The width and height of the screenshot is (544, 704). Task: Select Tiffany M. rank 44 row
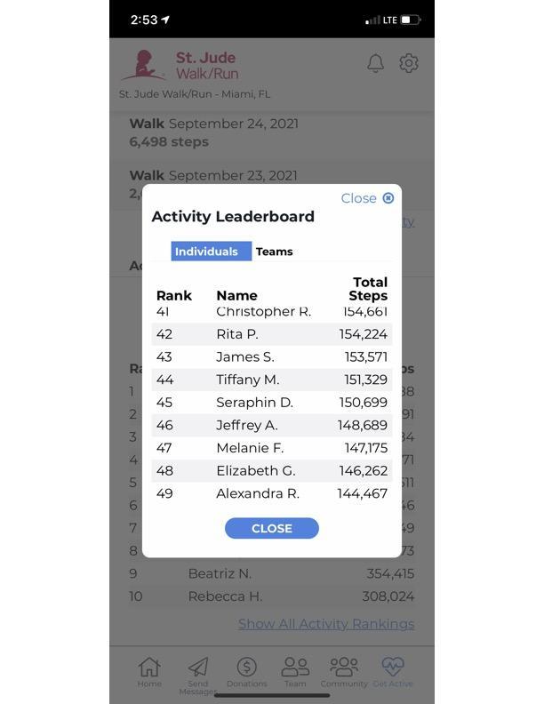pos(271,380)
